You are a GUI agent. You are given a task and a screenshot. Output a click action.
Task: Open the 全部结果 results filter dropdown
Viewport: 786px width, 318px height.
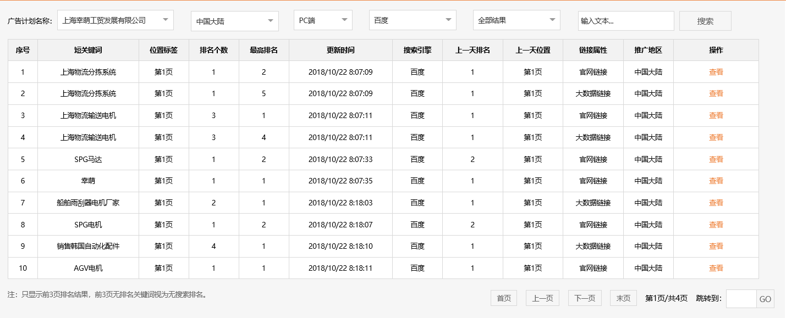[x=516, y=20]
